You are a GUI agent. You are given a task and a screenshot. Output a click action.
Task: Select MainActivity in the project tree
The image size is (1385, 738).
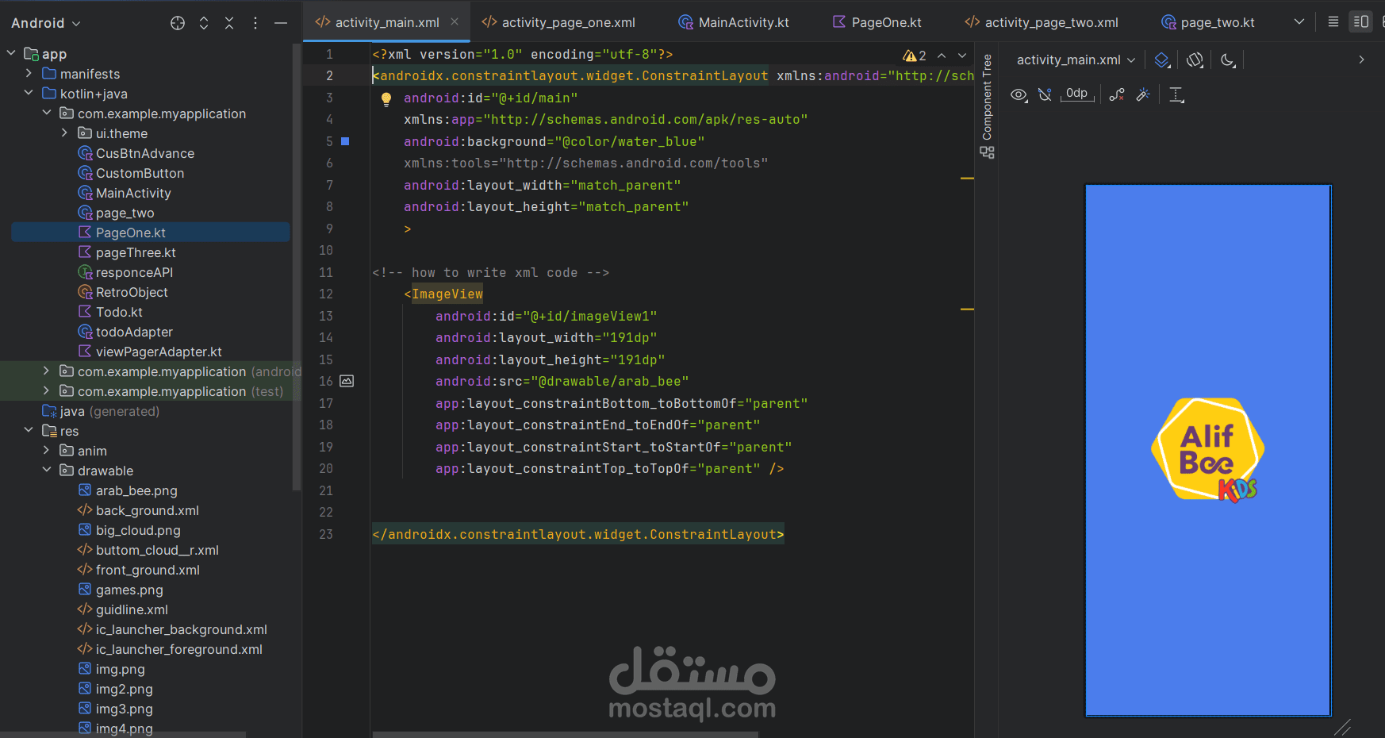(x=125, y=193)
